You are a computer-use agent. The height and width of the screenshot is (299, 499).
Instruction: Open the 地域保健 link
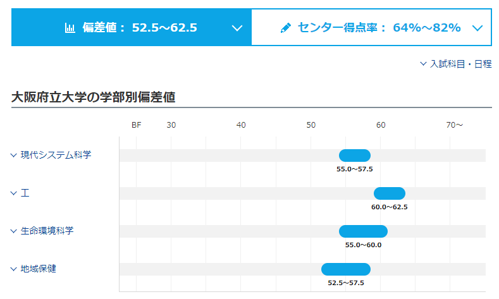click(39, 269)
